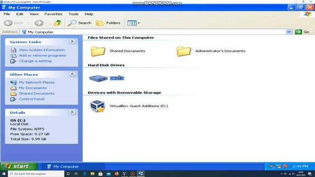The image size is (315, 177).
Task: Click VirtualBox icon on host taskbar
Action: 125,174
